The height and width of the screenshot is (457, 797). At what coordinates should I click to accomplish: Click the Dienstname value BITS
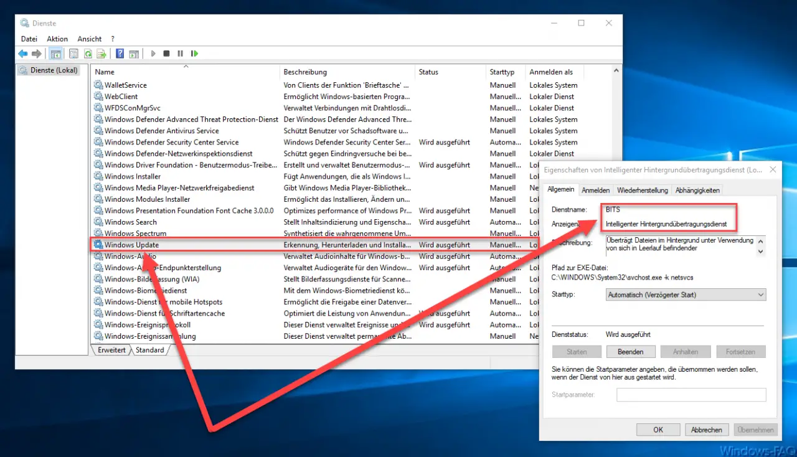[x=613, y=210]
